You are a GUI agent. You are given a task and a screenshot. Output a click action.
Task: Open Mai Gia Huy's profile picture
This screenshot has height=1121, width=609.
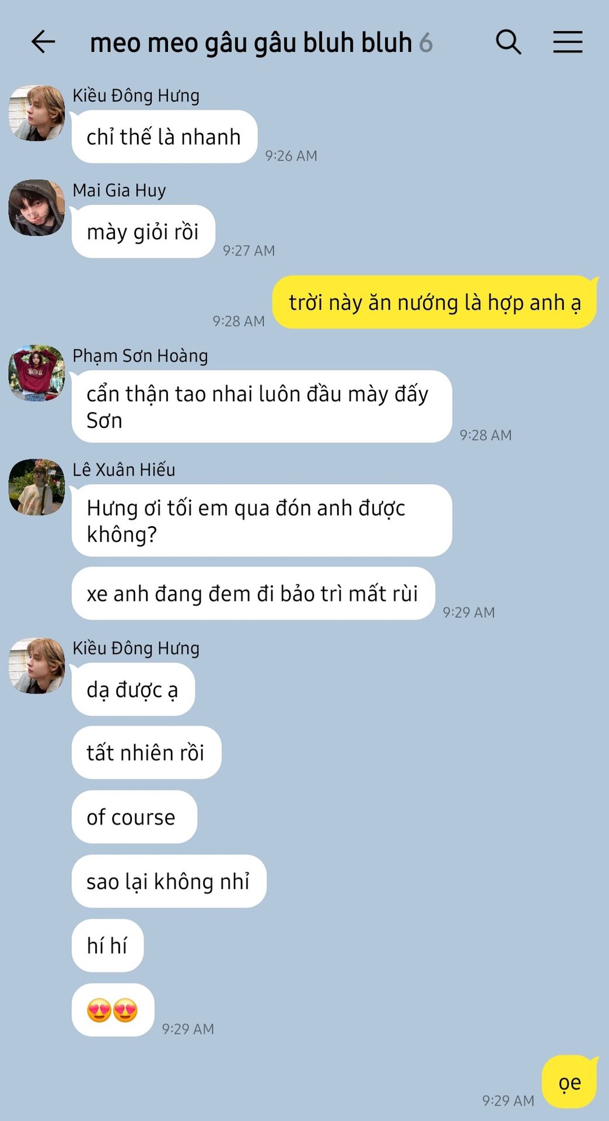point(36,208)
